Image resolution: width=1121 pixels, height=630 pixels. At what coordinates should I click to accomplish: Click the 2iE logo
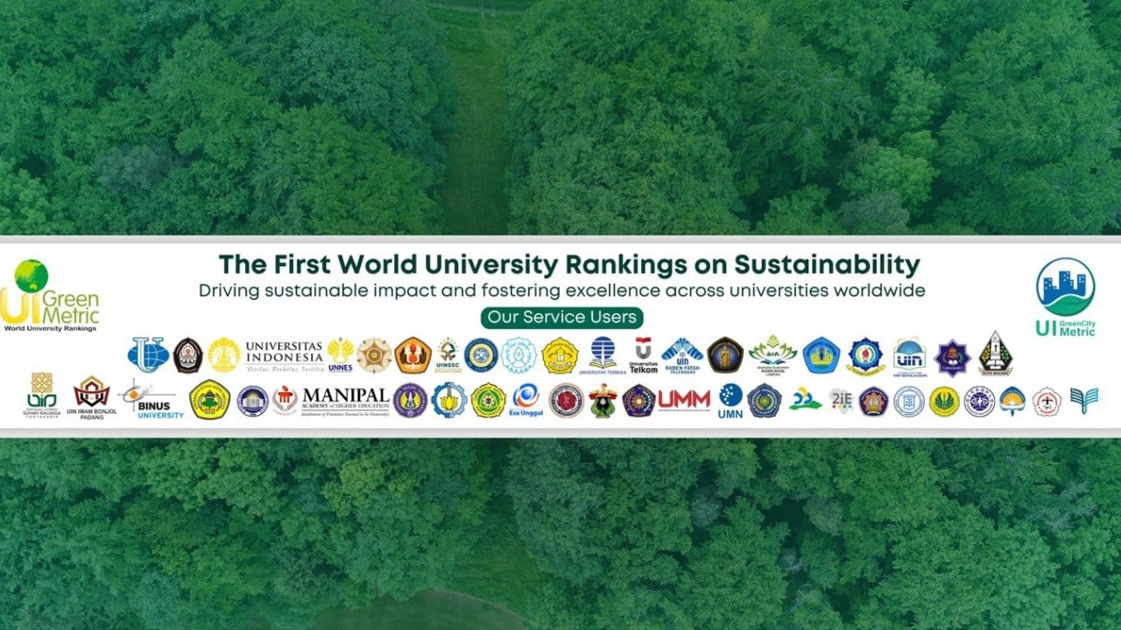coord(841,400)
